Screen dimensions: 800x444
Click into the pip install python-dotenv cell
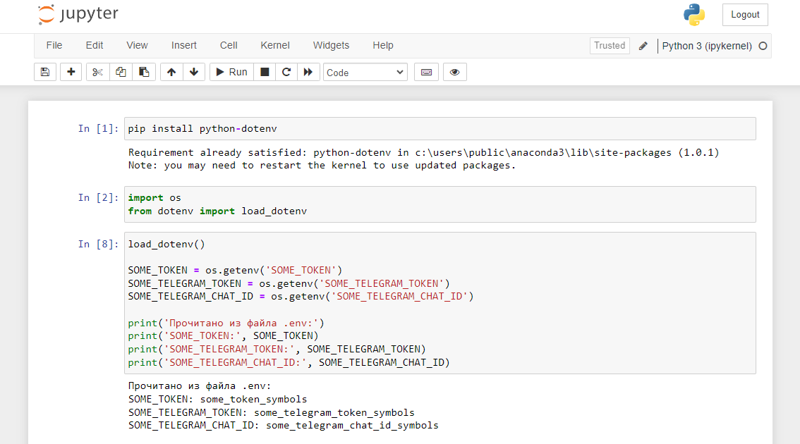pos(440,128)
